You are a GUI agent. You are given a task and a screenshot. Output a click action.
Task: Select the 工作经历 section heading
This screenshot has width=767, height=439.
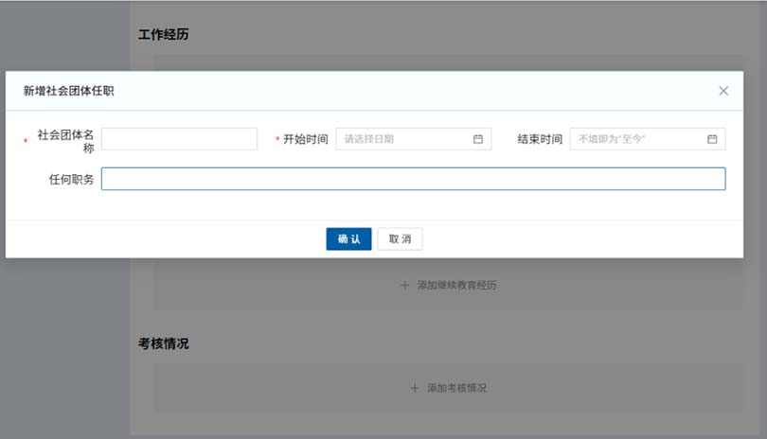tap(164, 35)
